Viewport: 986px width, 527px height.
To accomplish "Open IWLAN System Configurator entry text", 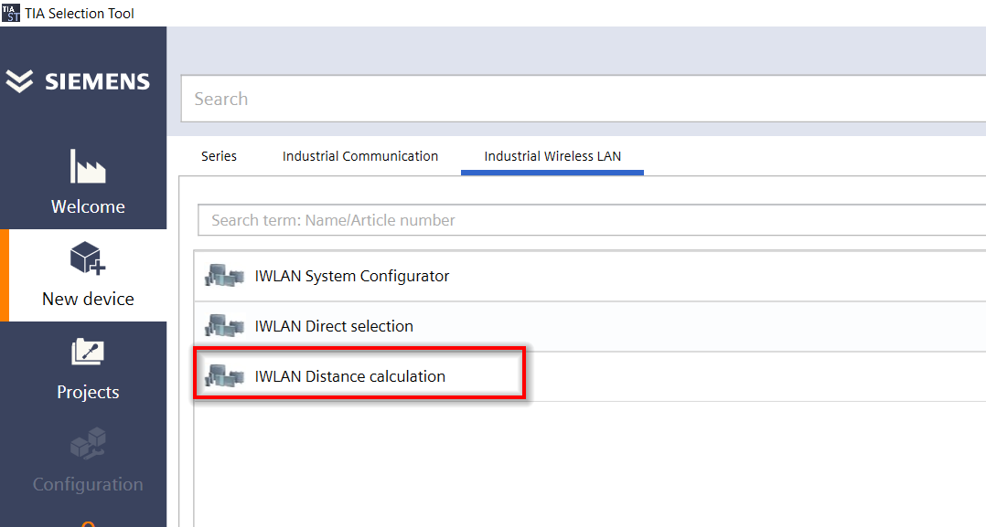I will (352, 276).
